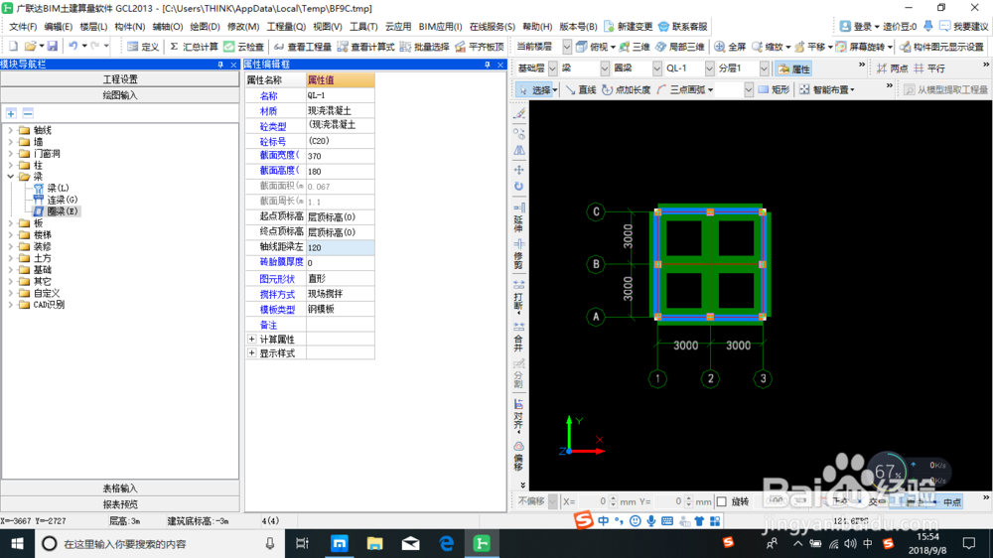Screen dimensions: 993x558
Task: Click the 打断 break tool in side toolbar
Action: point(518,297)
